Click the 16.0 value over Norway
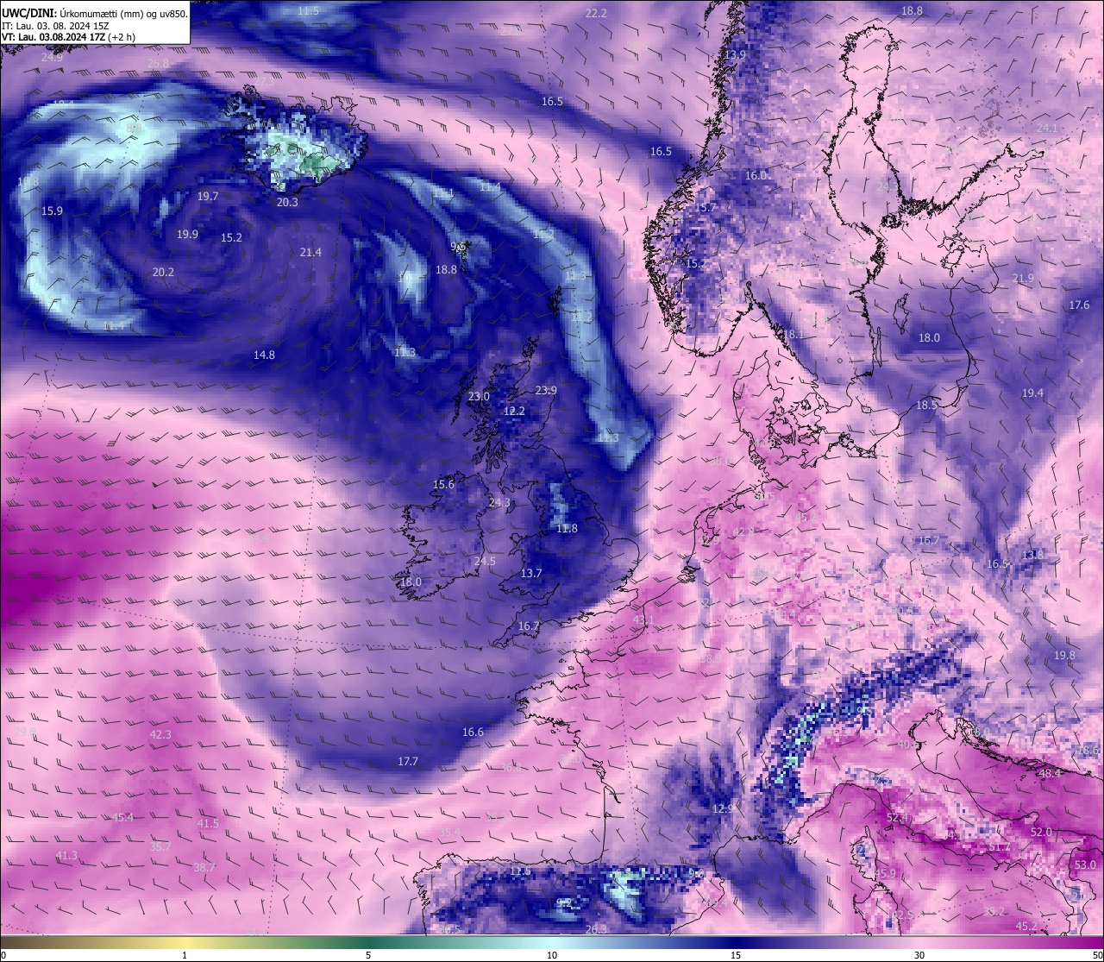The height and width of the screenshot is (962, 1104). pyautogui.click(x=756, y=176)
